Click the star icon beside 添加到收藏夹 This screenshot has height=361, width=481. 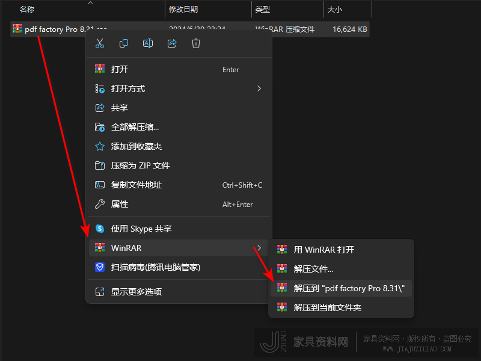tap(100, 146)
